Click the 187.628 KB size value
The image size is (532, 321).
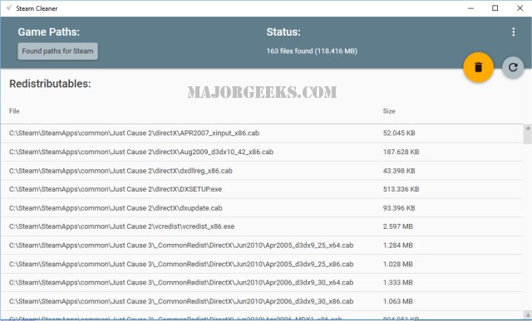pos(401,152)
